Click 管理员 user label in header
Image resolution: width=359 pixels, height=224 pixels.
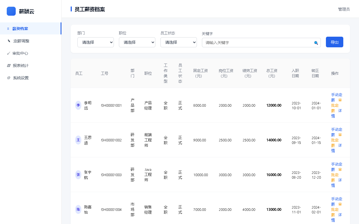pyautogui.click(x=344, y=9)
